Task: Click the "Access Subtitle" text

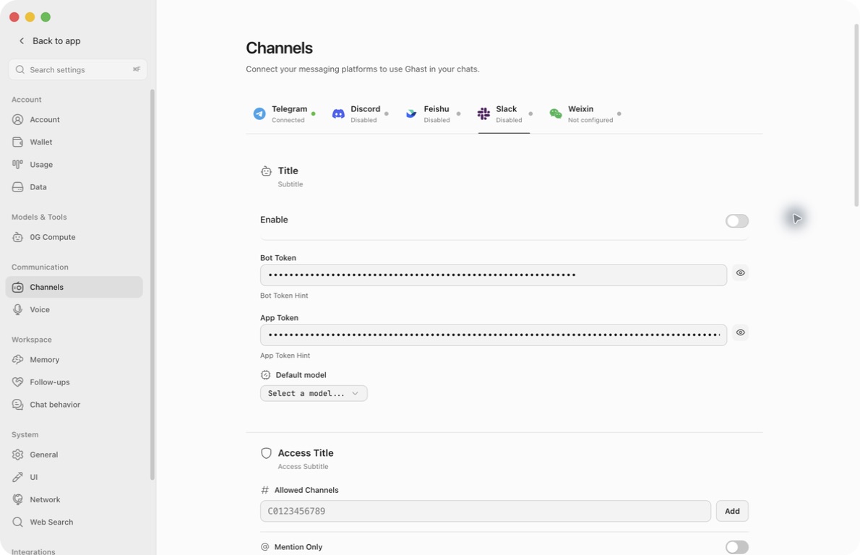Action: tap(303, 467)
